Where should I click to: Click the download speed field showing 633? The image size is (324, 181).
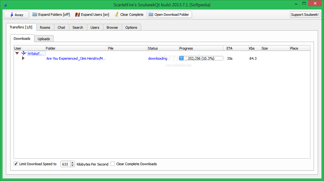[x=65, y=164]
